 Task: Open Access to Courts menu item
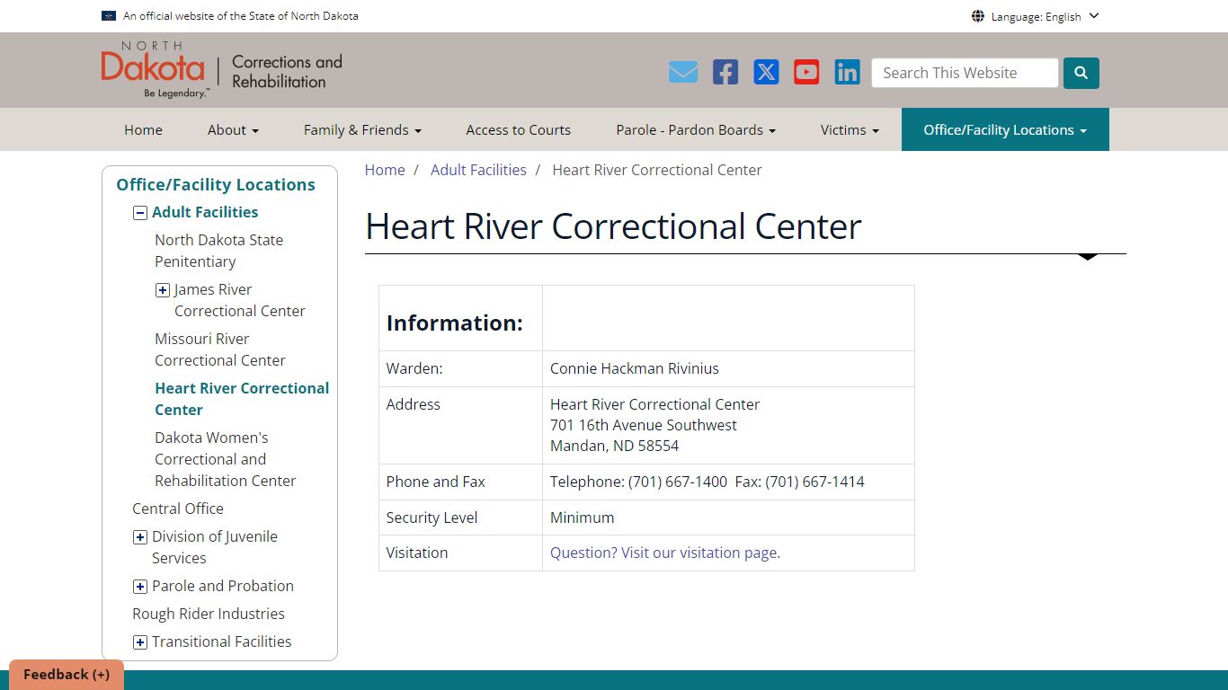click(519, 129)
